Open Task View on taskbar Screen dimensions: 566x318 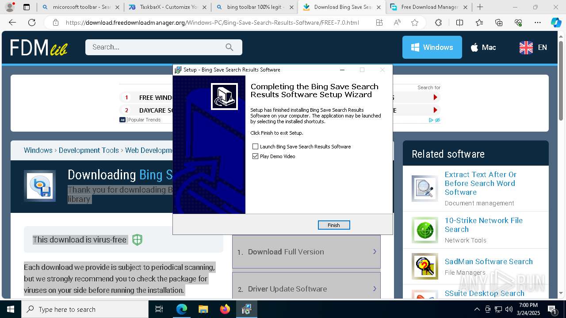159,309
